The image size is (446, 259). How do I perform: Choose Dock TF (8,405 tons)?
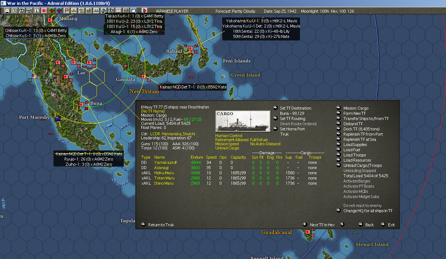coord(361,129)
